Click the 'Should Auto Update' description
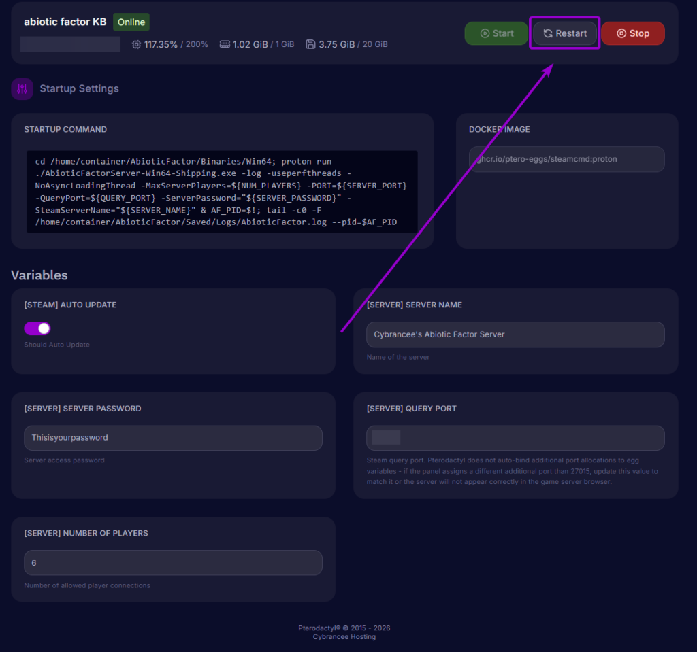The width and height of the screenshot is (697, 652). [57, 345]
